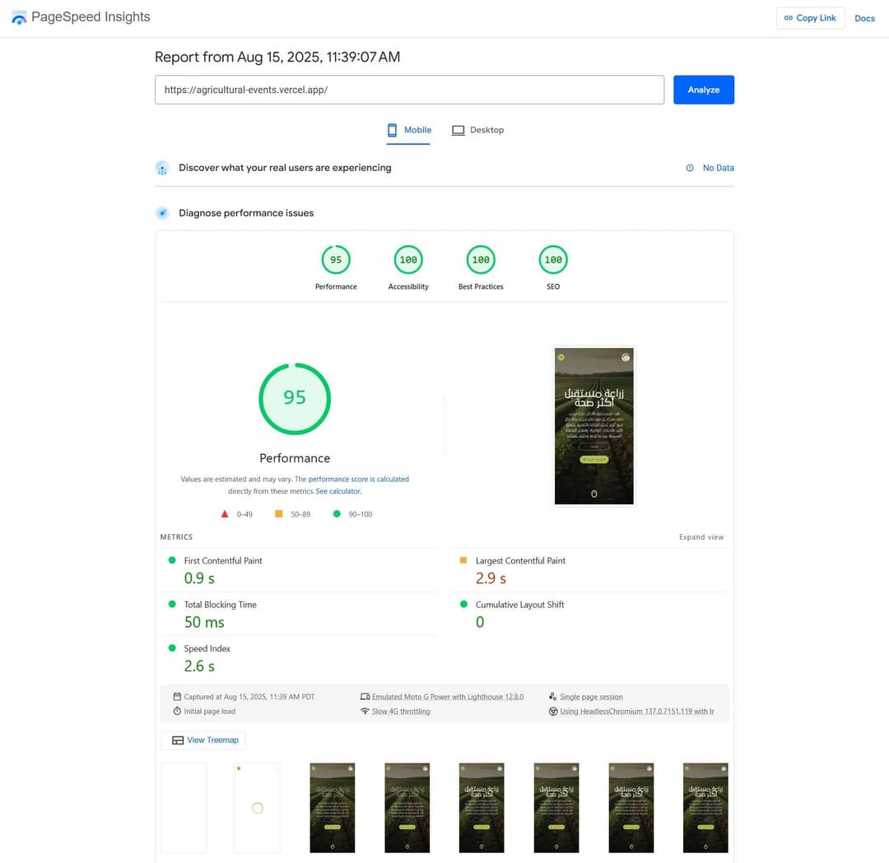889x863 pixels.
Task: Click the SEO score gauge
Action: [553, 260]
